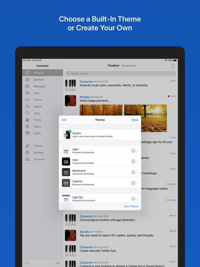
Task: Tap the @concerto20 account label in header
Action: coord(129,66)
